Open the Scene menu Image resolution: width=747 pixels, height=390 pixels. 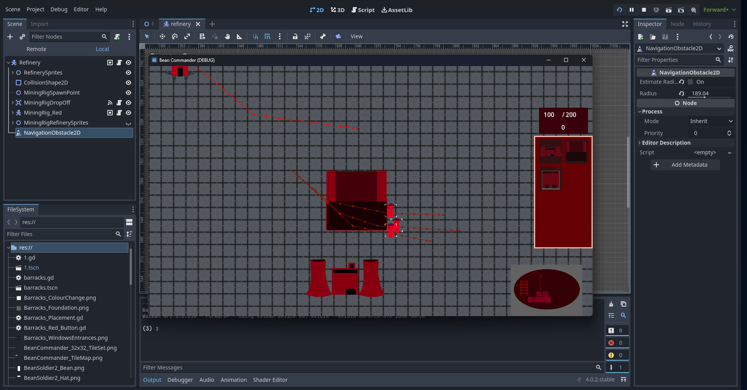13,9
